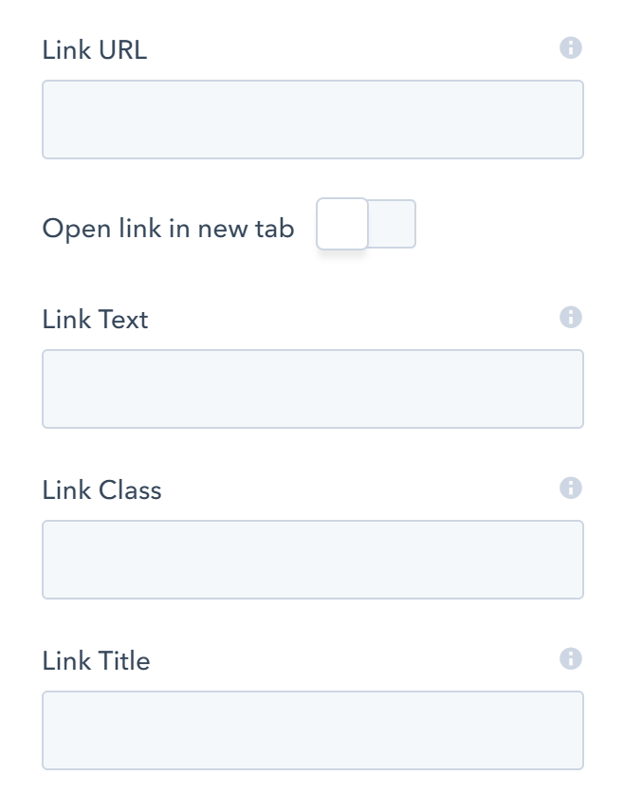Click inside the Link Text input box
This screenshot has width=624, height=812.
click(x=312, y=389)
